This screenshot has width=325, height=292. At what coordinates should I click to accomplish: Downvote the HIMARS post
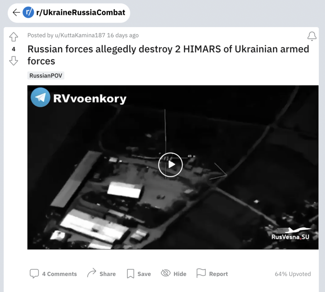click(14, 61)
